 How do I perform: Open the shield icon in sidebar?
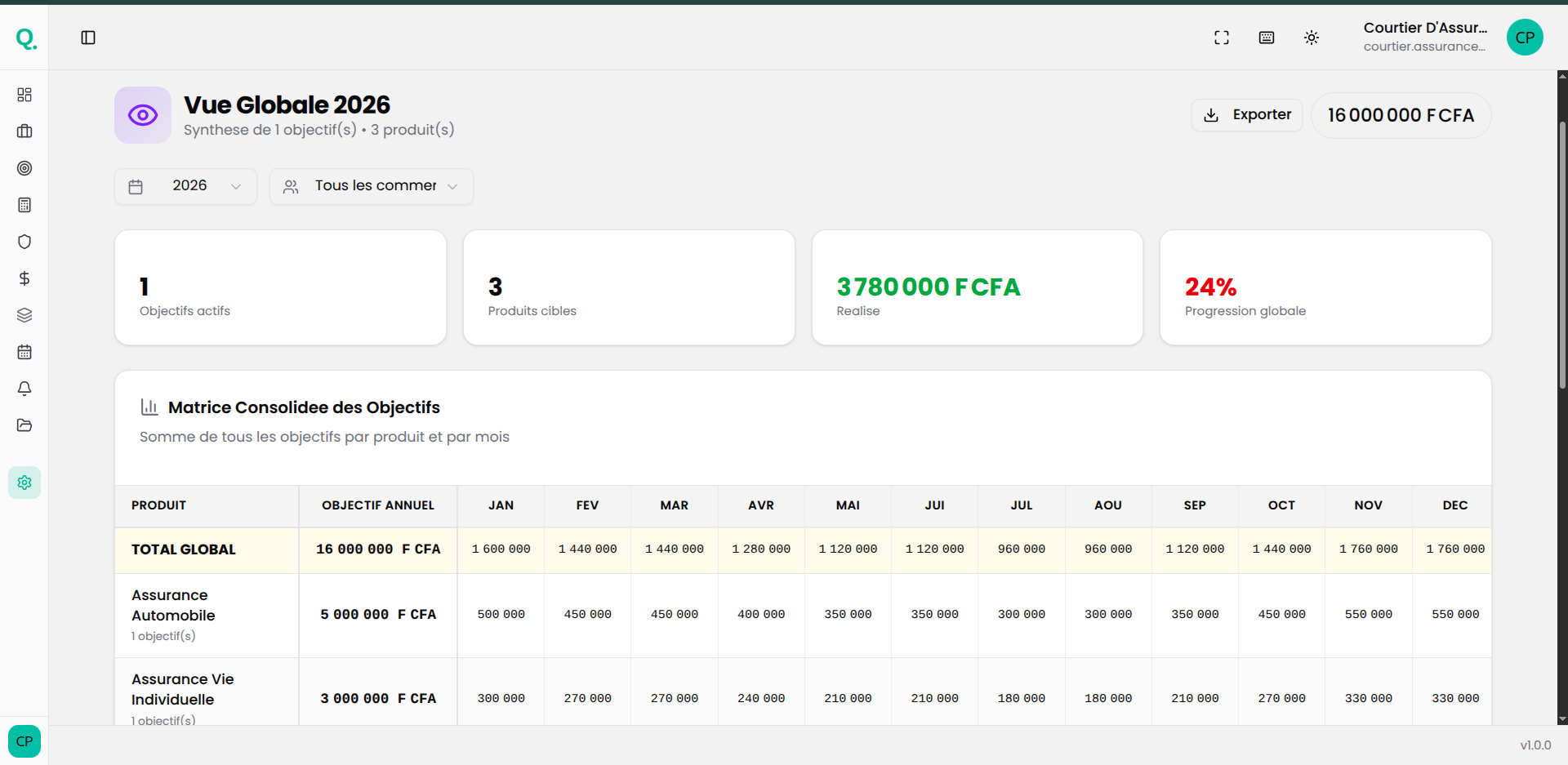(x=24, y=242)
